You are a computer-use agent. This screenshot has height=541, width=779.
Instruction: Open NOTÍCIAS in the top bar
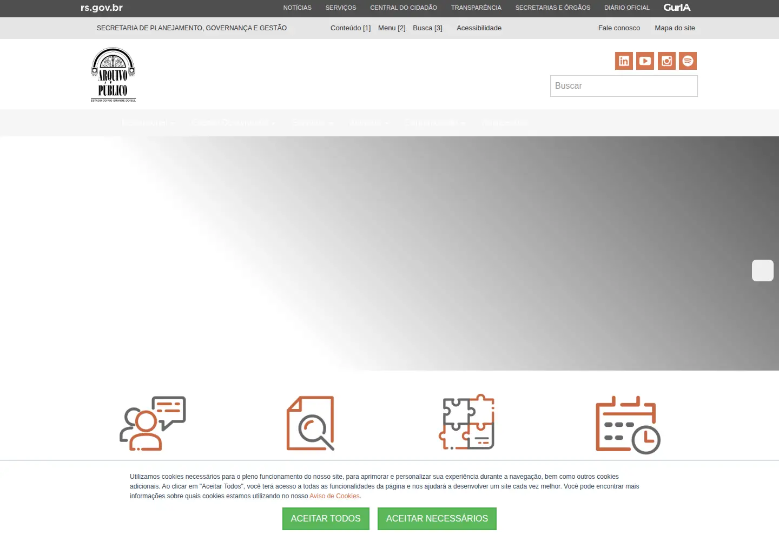click(298, 8)
